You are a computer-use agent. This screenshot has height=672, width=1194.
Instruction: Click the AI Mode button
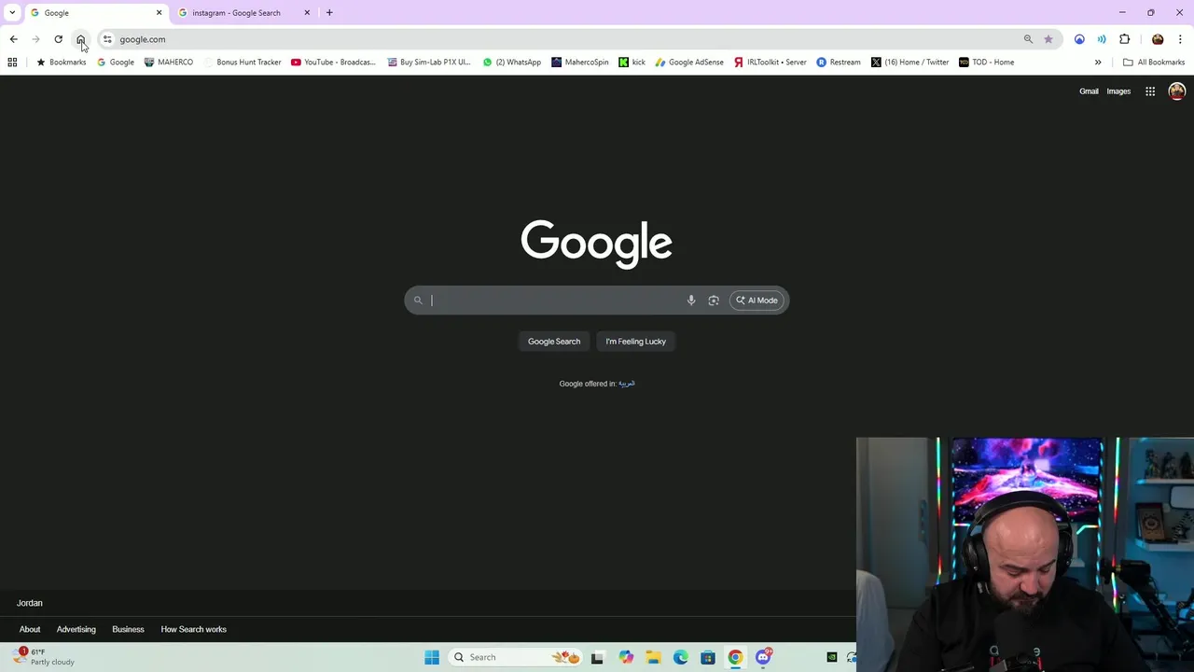(757, 301)
